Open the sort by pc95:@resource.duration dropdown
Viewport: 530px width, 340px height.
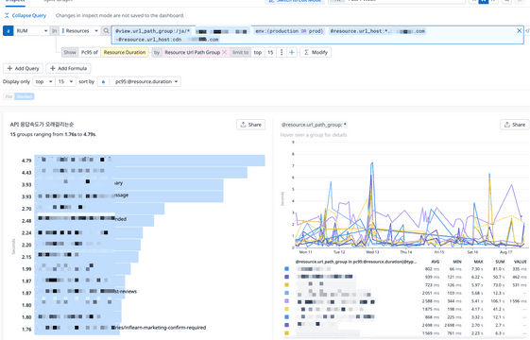coord(139,82)
